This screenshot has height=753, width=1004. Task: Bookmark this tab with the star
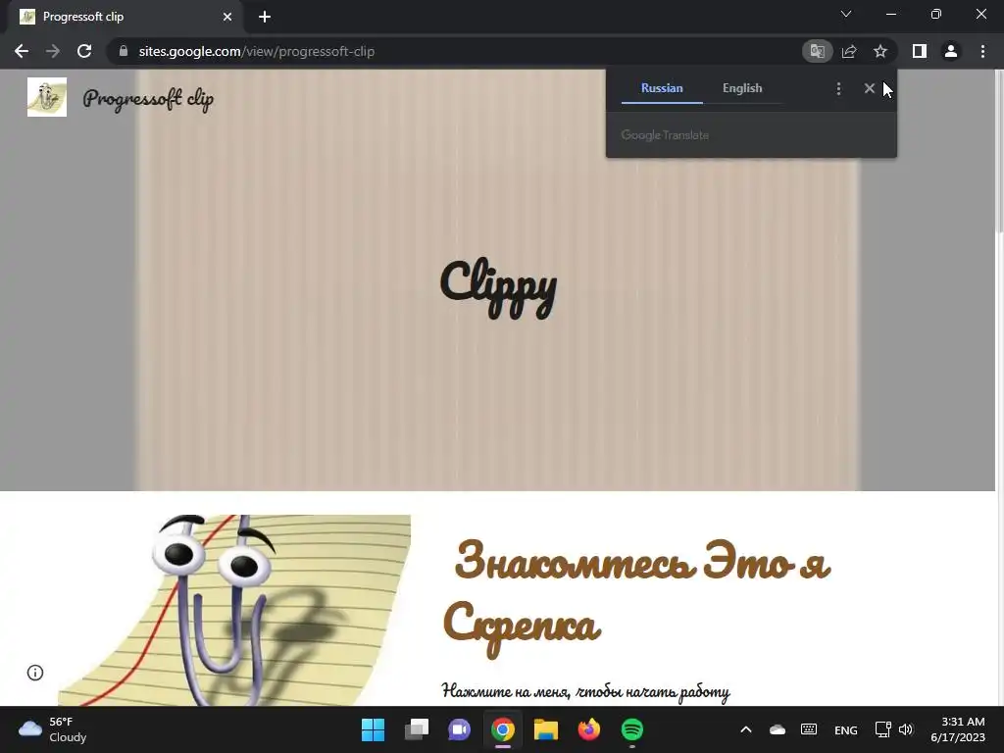point(880,51)
